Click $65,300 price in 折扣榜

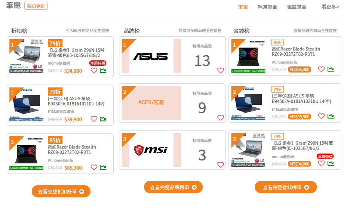pos(73,168)
